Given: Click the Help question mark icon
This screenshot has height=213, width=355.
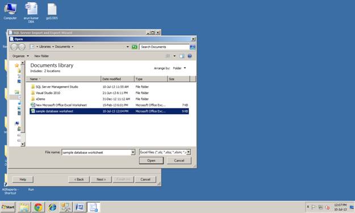Looking at the screenshot, I should pos(190,56).
